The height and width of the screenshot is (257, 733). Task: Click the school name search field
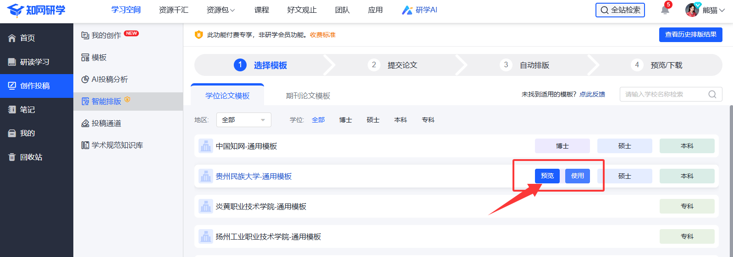point(664,94)
